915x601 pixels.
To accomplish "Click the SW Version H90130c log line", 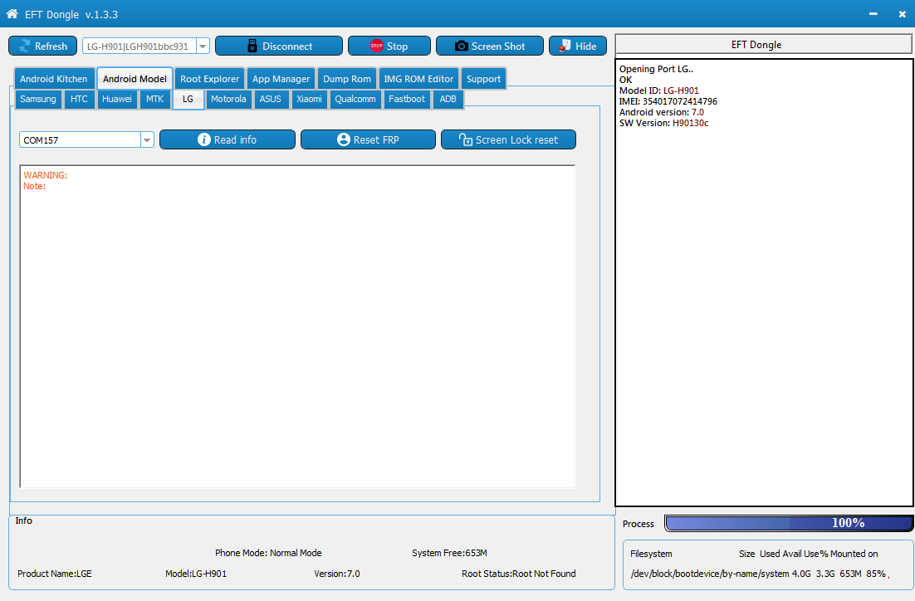I will click(664, 123).
